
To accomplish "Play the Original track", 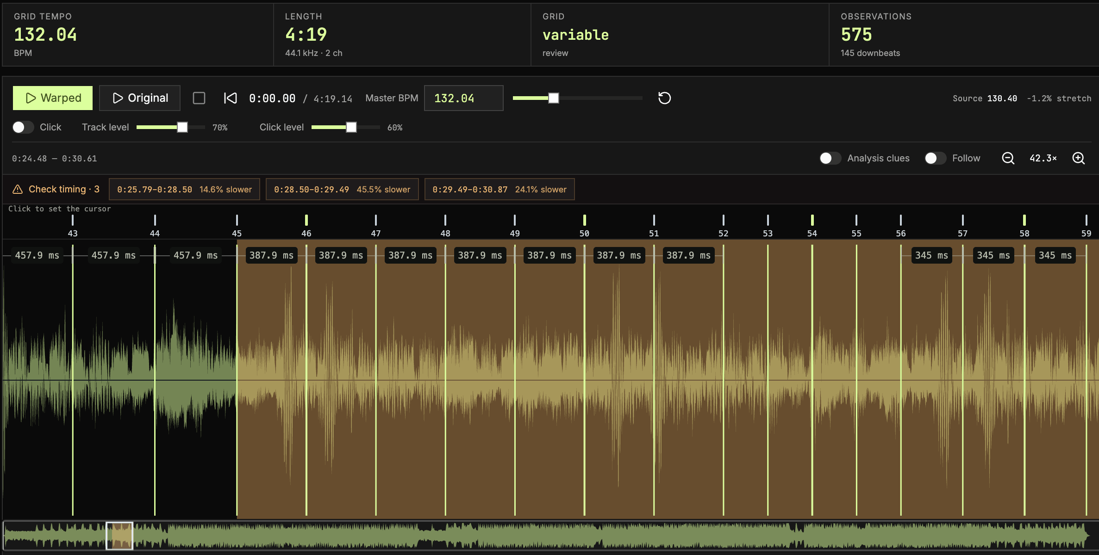I will (140, 98).
